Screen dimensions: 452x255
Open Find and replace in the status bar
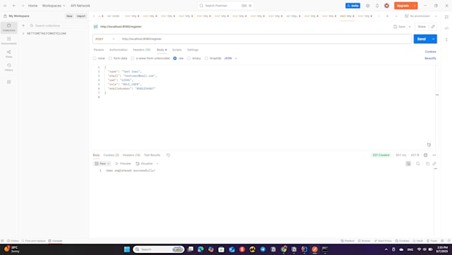pos(34,241)
